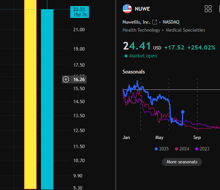
Task: Click the 21.00 price axis label
Action: pos(79,30)
